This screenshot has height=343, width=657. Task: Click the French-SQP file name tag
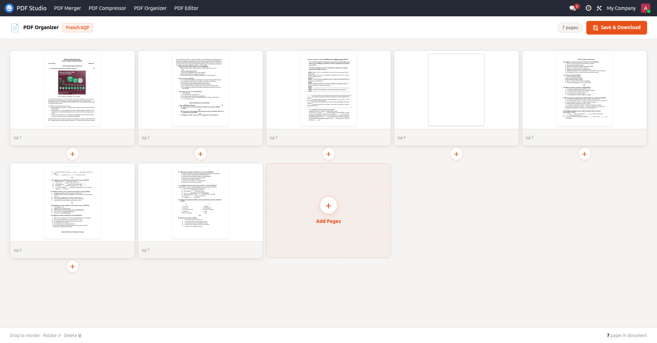77,28
